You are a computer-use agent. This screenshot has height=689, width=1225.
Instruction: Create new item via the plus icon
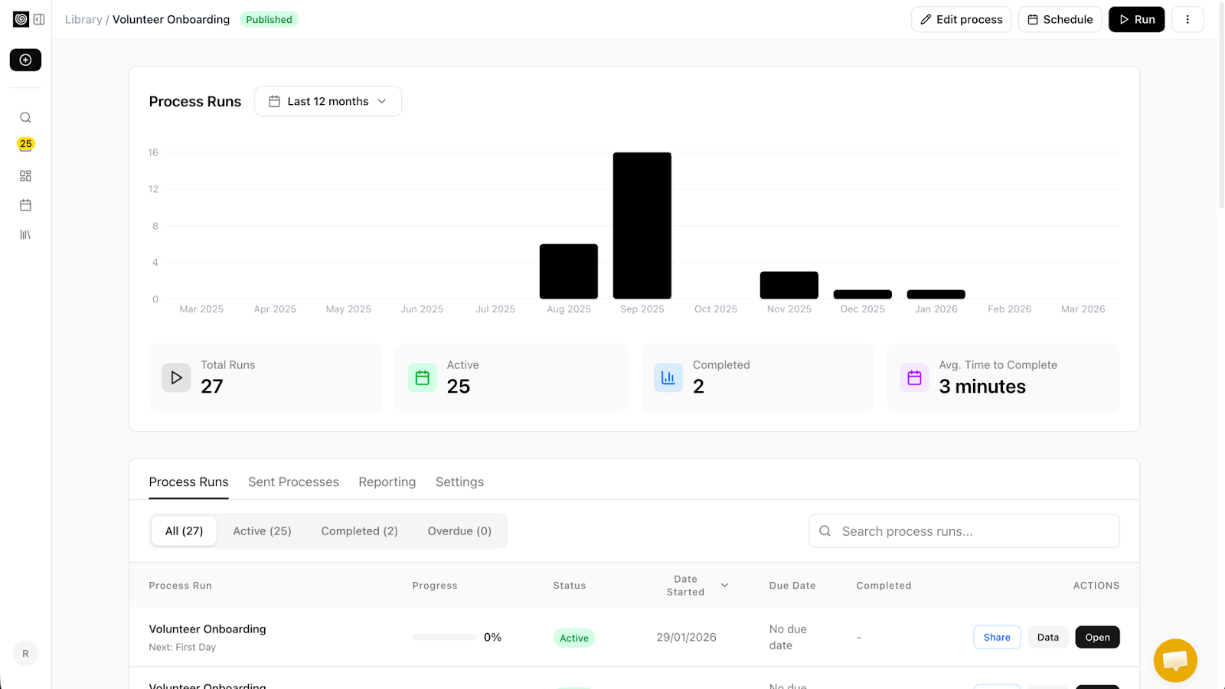pos(25,60)
